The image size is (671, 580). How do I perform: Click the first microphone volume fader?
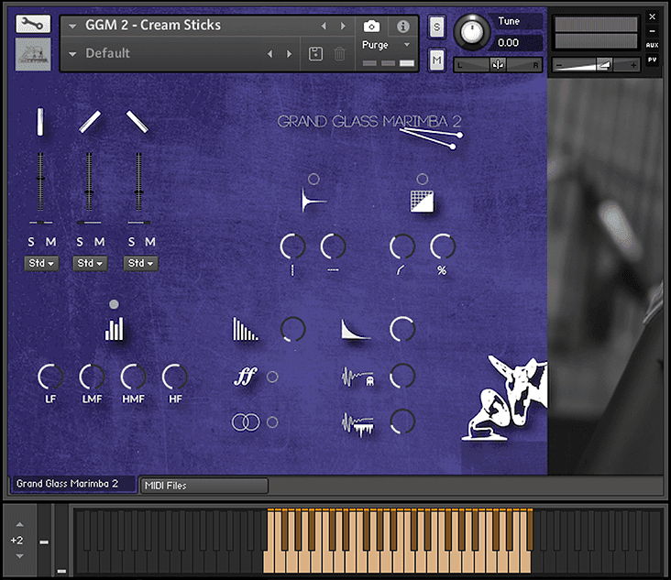coord(40,181)
